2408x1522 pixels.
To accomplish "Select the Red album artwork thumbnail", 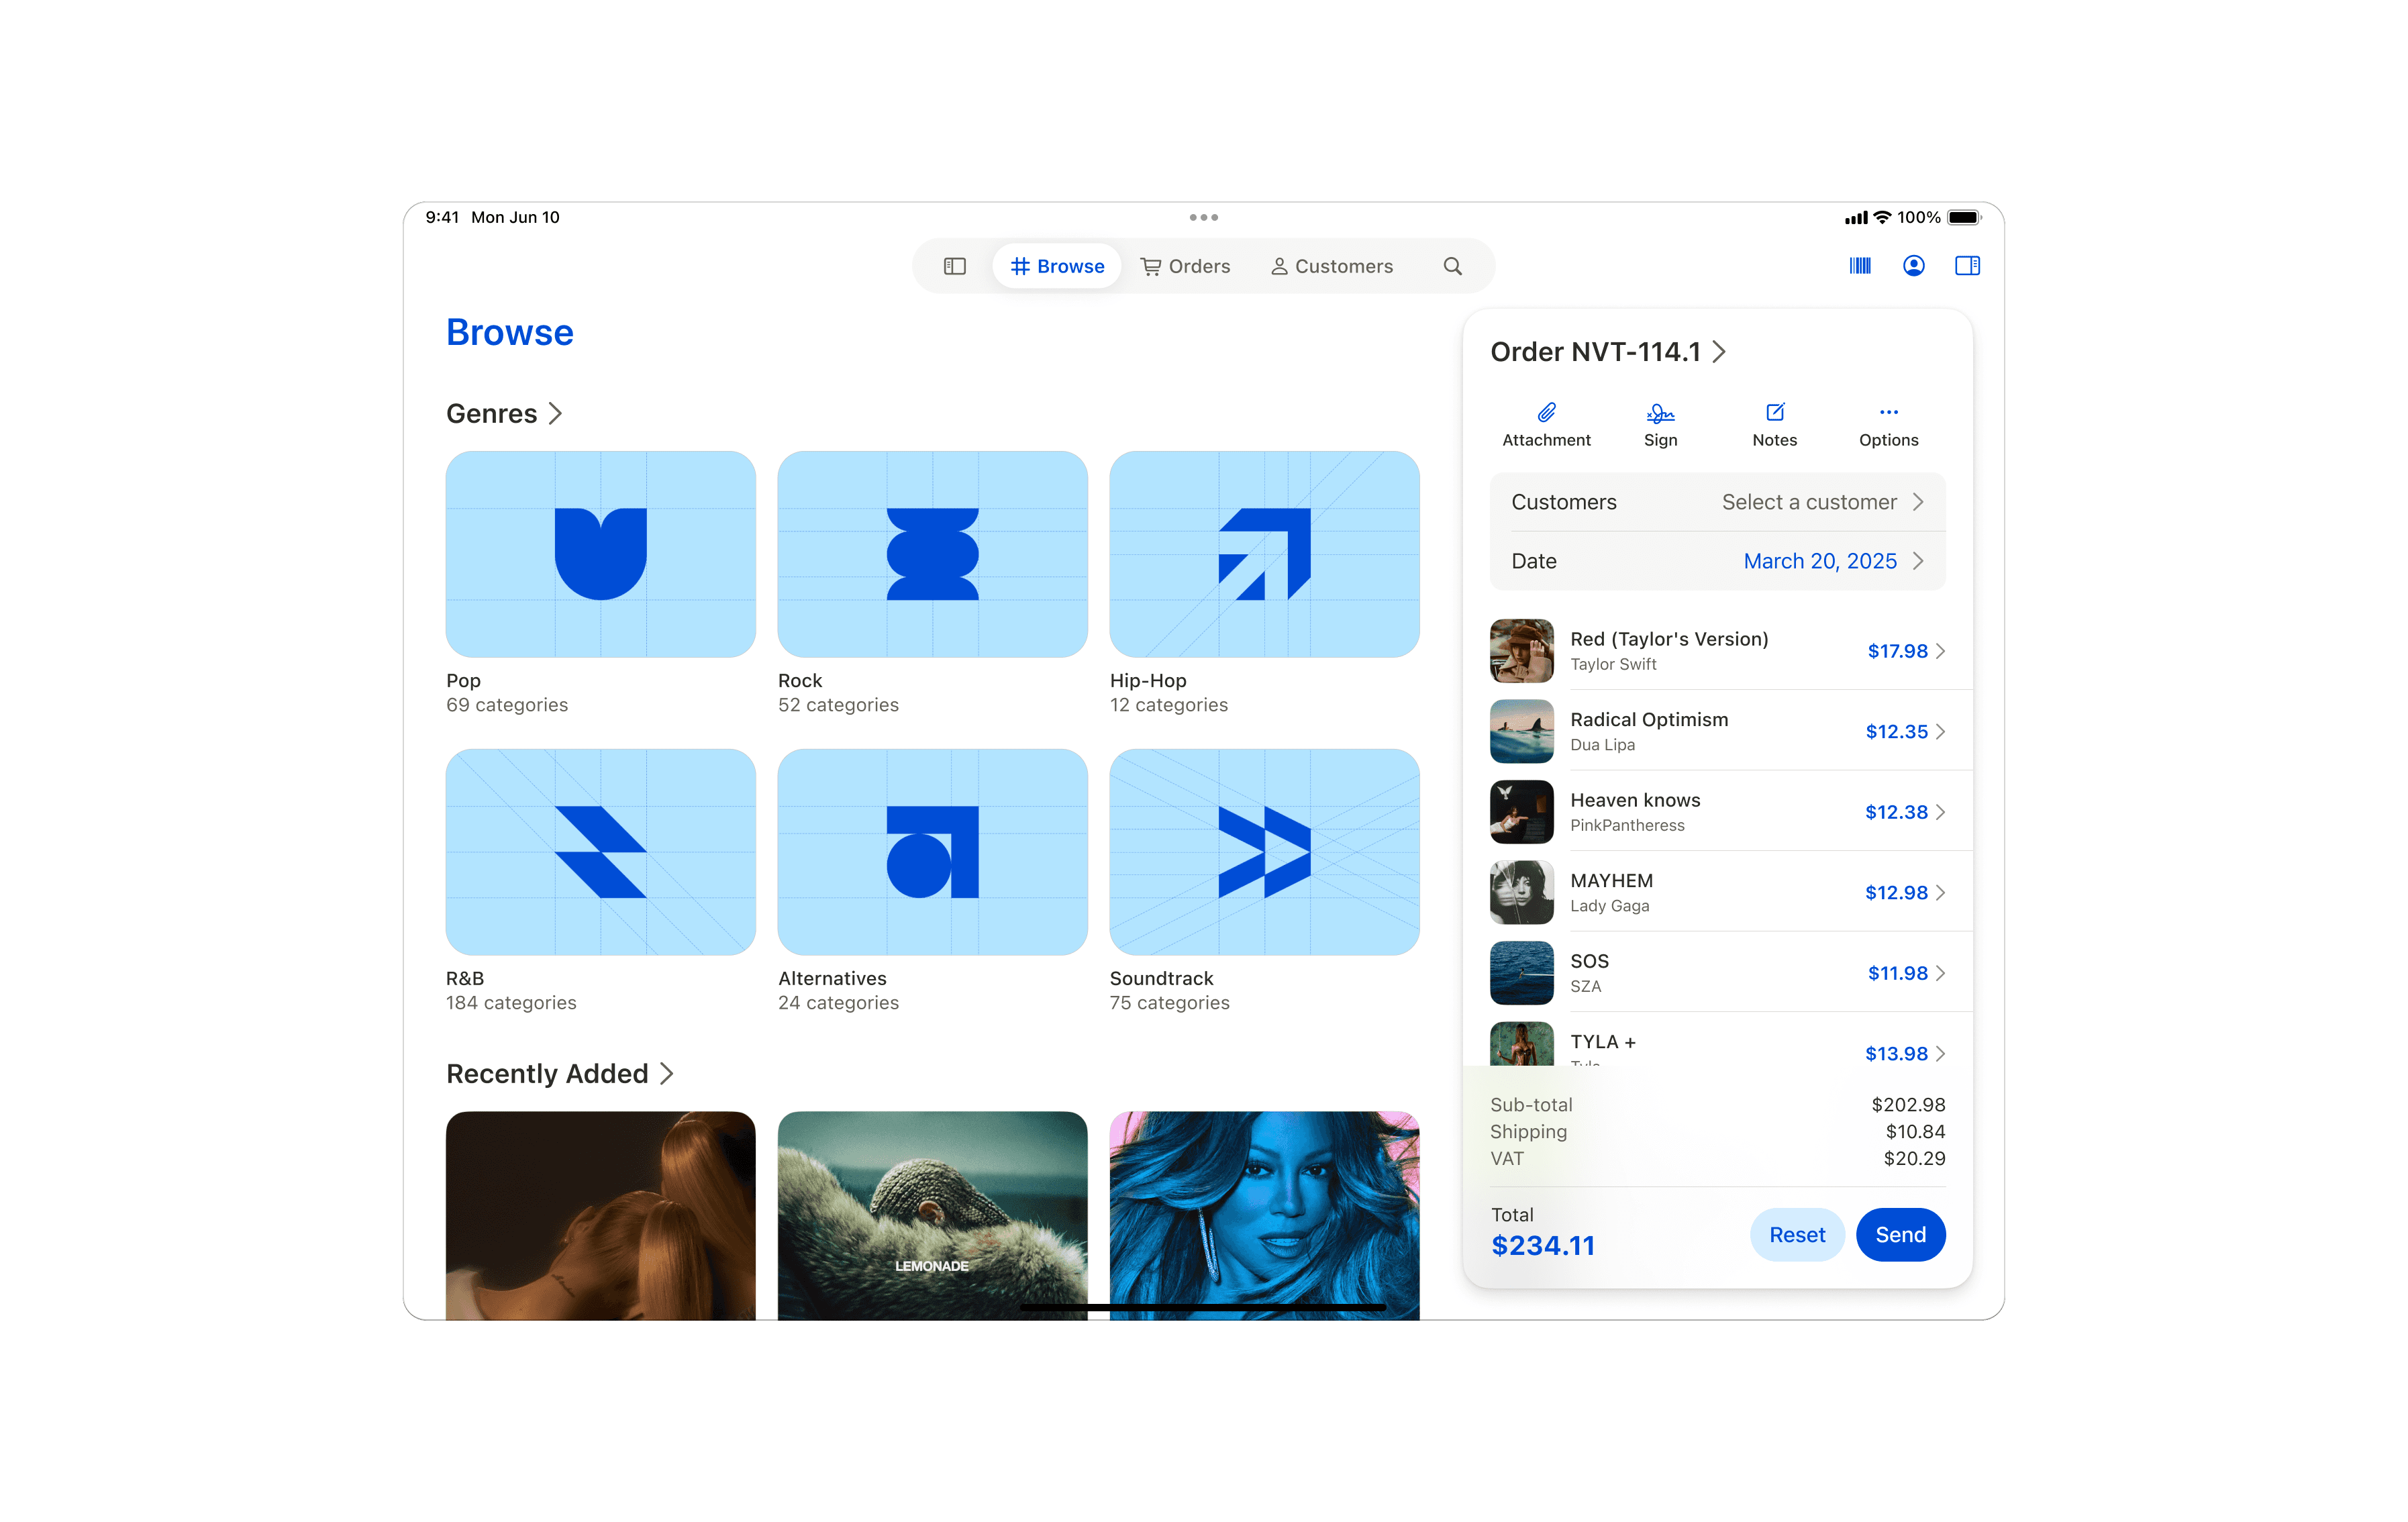I will 1521,651.
